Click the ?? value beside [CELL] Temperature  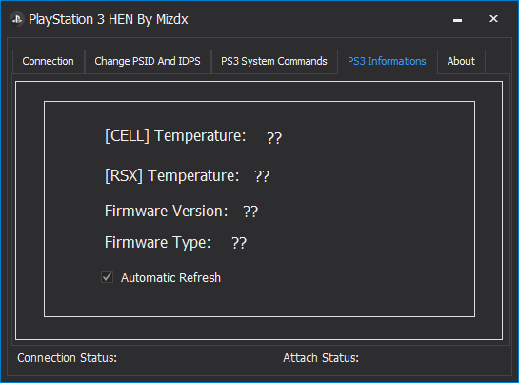tap(274, 138)
